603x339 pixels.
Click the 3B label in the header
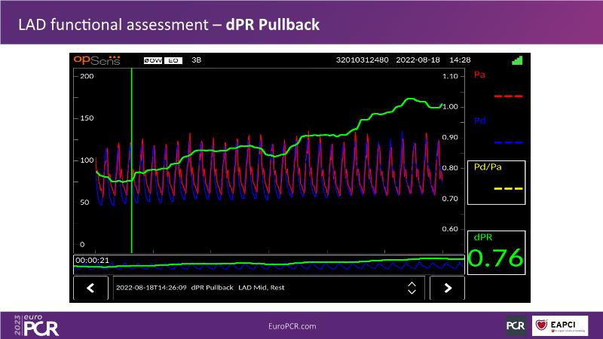197,60
